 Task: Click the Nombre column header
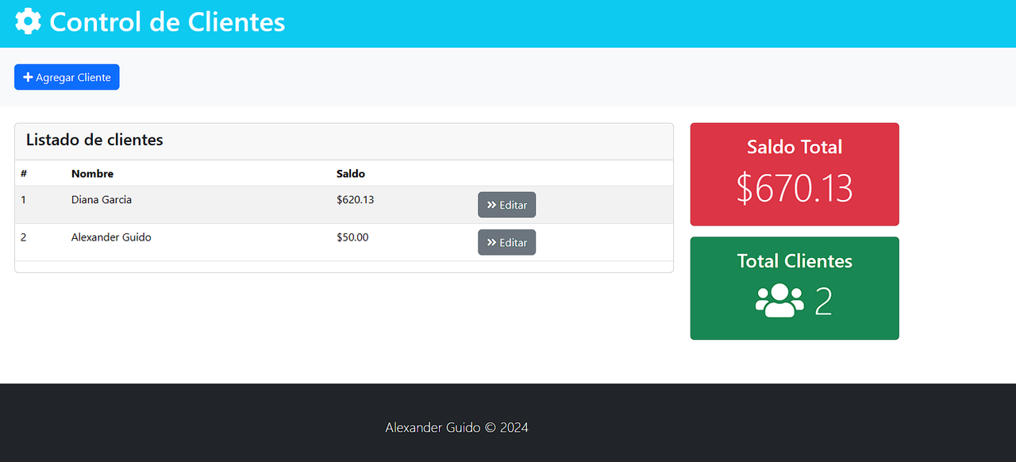pos(92,174)
